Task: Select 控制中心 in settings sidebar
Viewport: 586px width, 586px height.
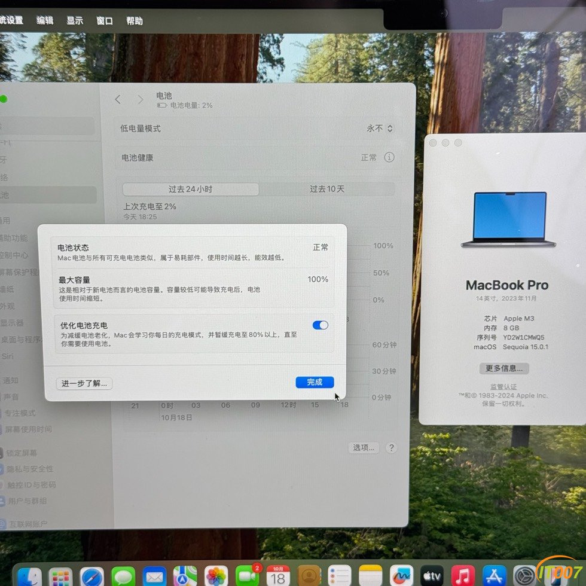Action: 14,255
